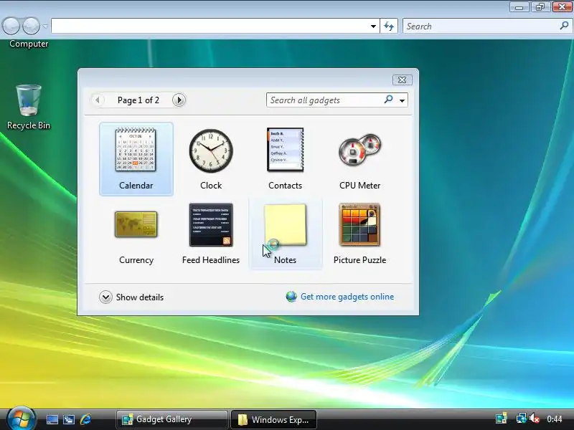Click the Windows Sidebar tray icon
Viewport: 574px width, 430px height.
tap(501, 419)
